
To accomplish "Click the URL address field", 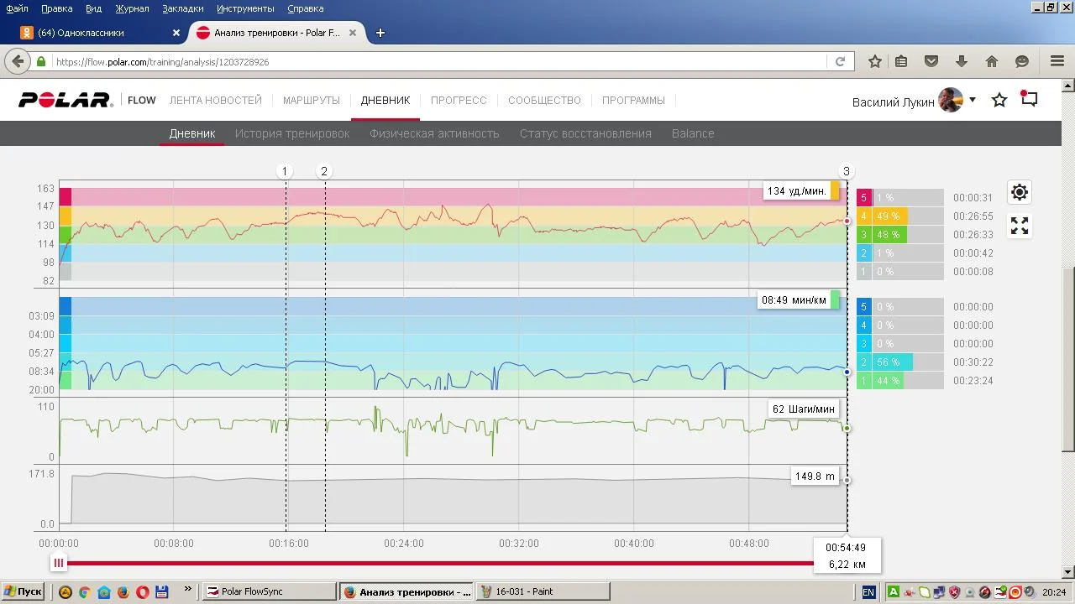I will [437, 61].
